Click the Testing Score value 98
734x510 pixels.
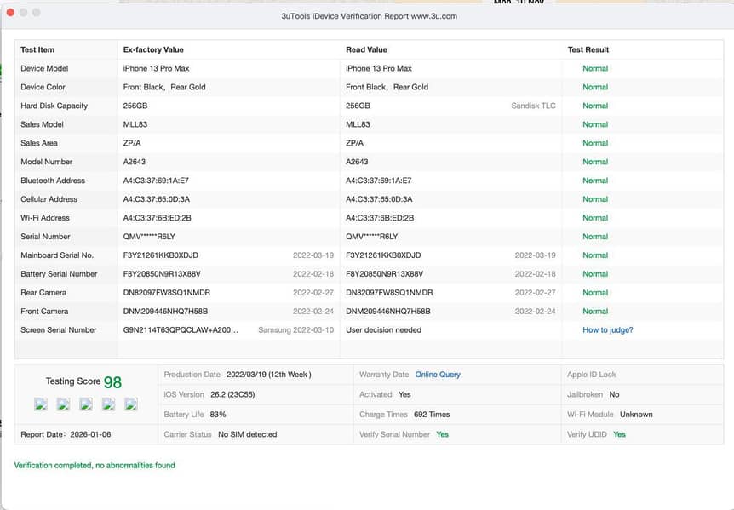click(x=112, y=382)
